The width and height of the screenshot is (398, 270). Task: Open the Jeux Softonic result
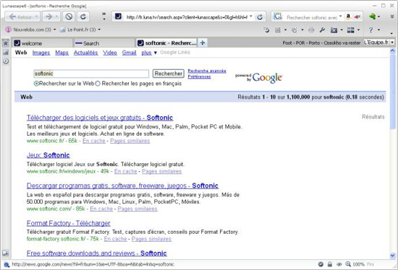[48, 155]
